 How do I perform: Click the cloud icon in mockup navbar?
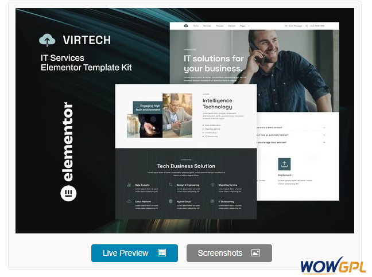[186, 26]
